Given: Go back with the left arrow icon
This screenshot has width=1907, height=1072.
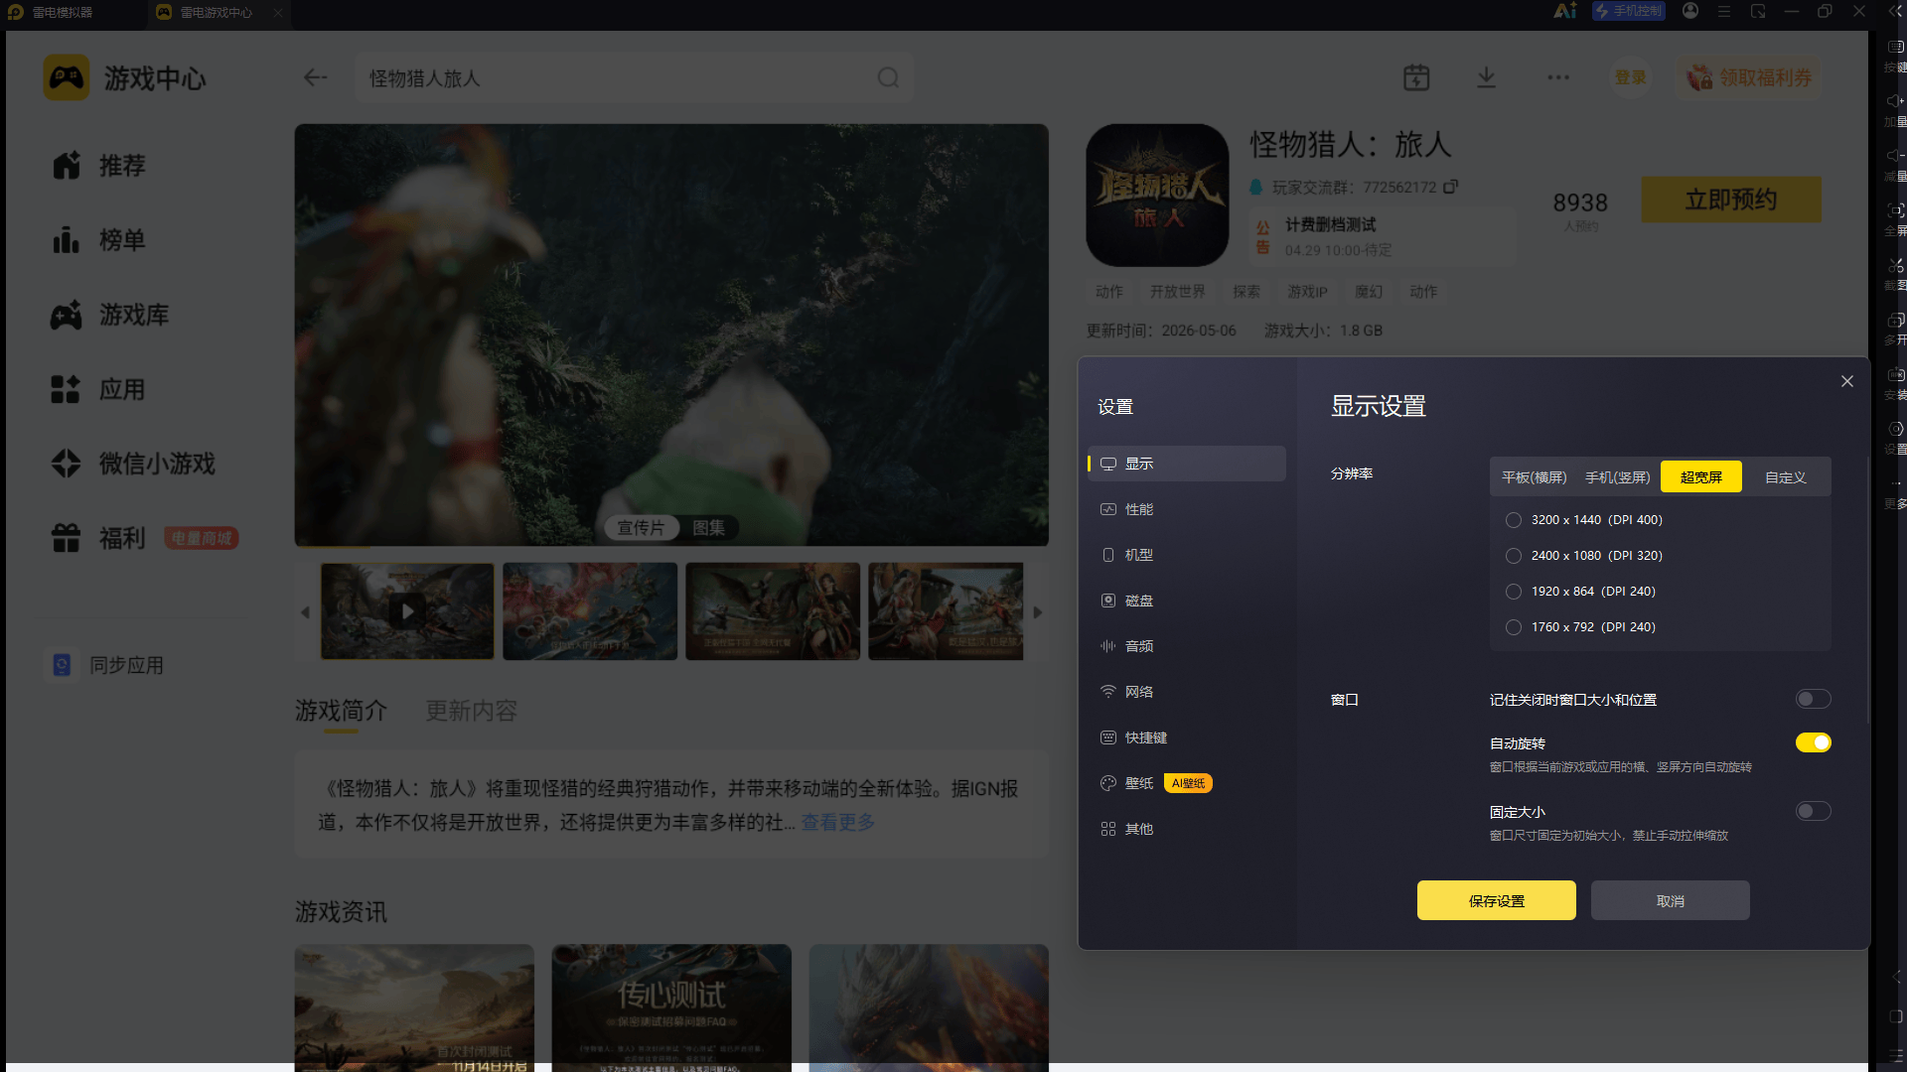Looking at the screenshot, I should [315, 77].
